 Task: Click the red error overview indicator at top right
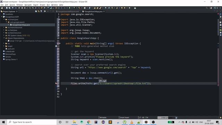pos(218,14)
